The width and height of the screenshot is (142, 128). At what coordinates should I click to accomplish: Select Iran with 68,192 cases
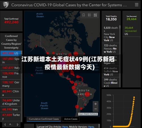tap(11, 109)
